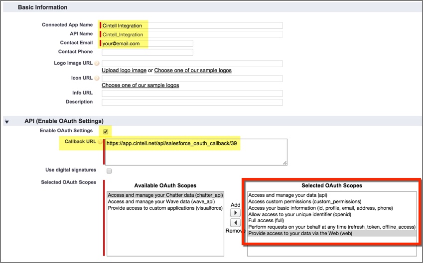Collapse the API (Enable OAuth Settings) section
423x263 pixels.
click(7, 121)
